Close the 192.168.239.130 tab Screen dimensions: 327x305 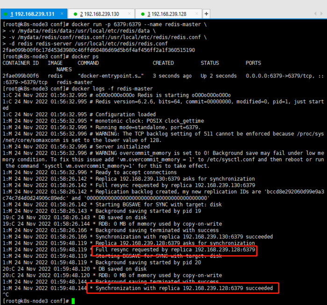(129, 14)
